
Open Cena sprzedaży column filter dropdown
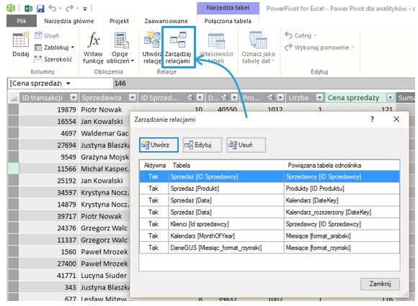coord(390,97)
